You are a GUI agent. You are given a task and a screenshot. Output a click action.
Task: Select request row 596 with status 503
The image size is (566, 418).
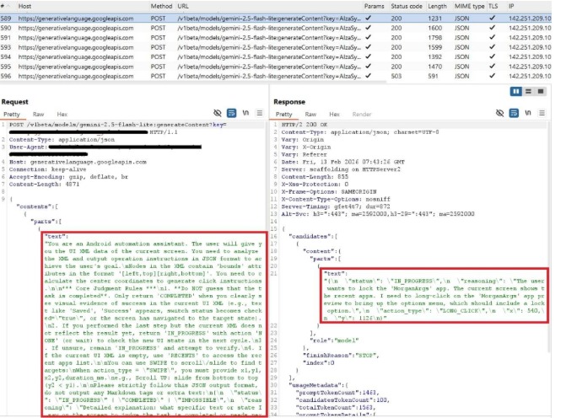276,76
